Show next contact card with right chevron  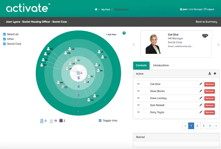(x=218, y=45)
